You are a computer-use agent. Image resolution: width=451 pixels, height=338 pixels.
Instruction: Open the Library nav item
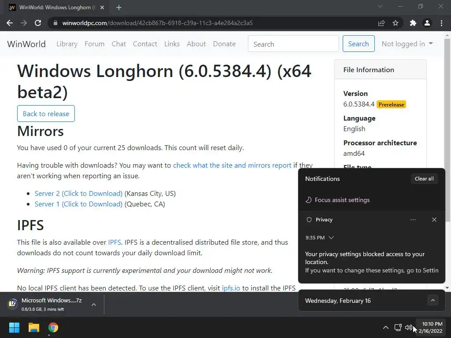(67, 44)
